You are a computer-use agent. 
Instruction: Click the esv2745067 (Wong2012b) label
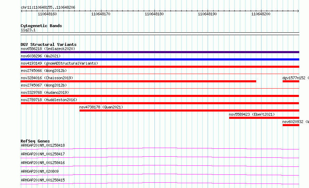(44, 85)
